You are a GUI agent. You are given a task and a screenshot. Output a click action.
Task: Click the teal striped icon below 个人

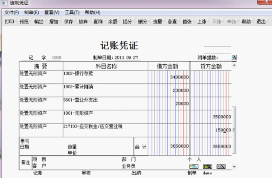[194, 167]
